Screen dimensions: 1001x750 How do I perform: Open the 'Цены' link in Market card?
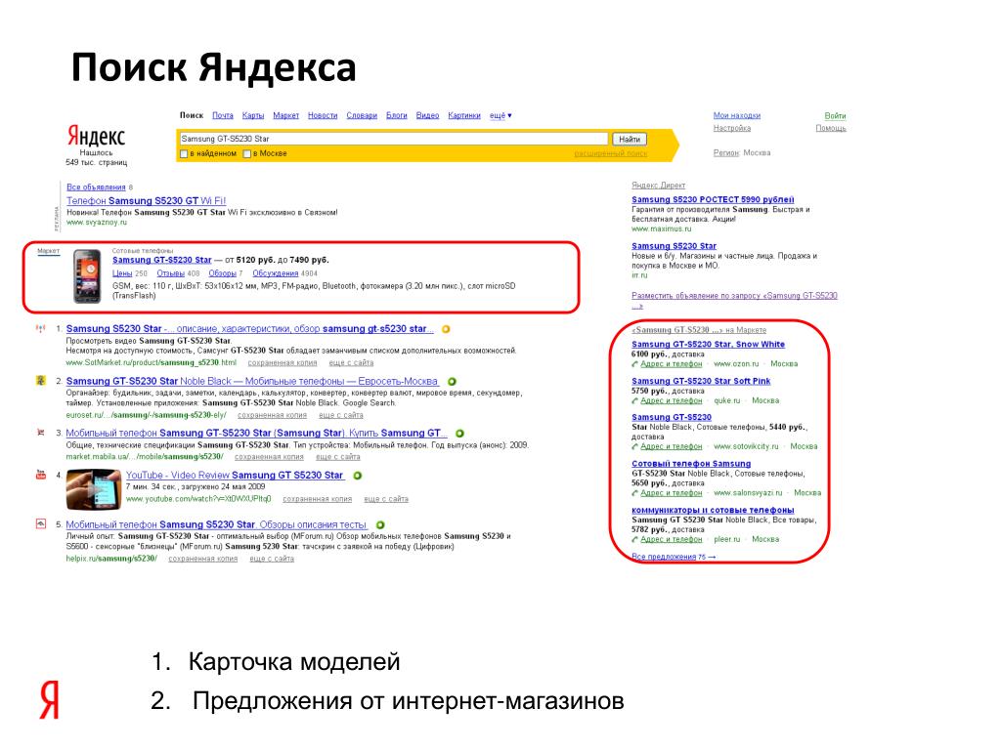point(122,273)
